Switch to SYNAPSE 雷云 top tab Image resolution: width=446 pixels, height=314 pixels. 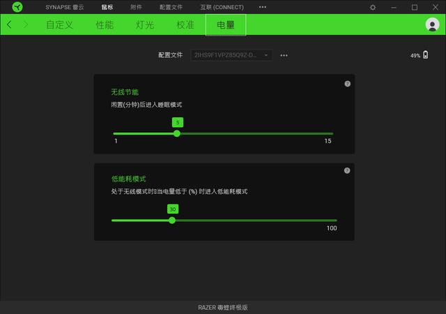[x=65, y=7]
